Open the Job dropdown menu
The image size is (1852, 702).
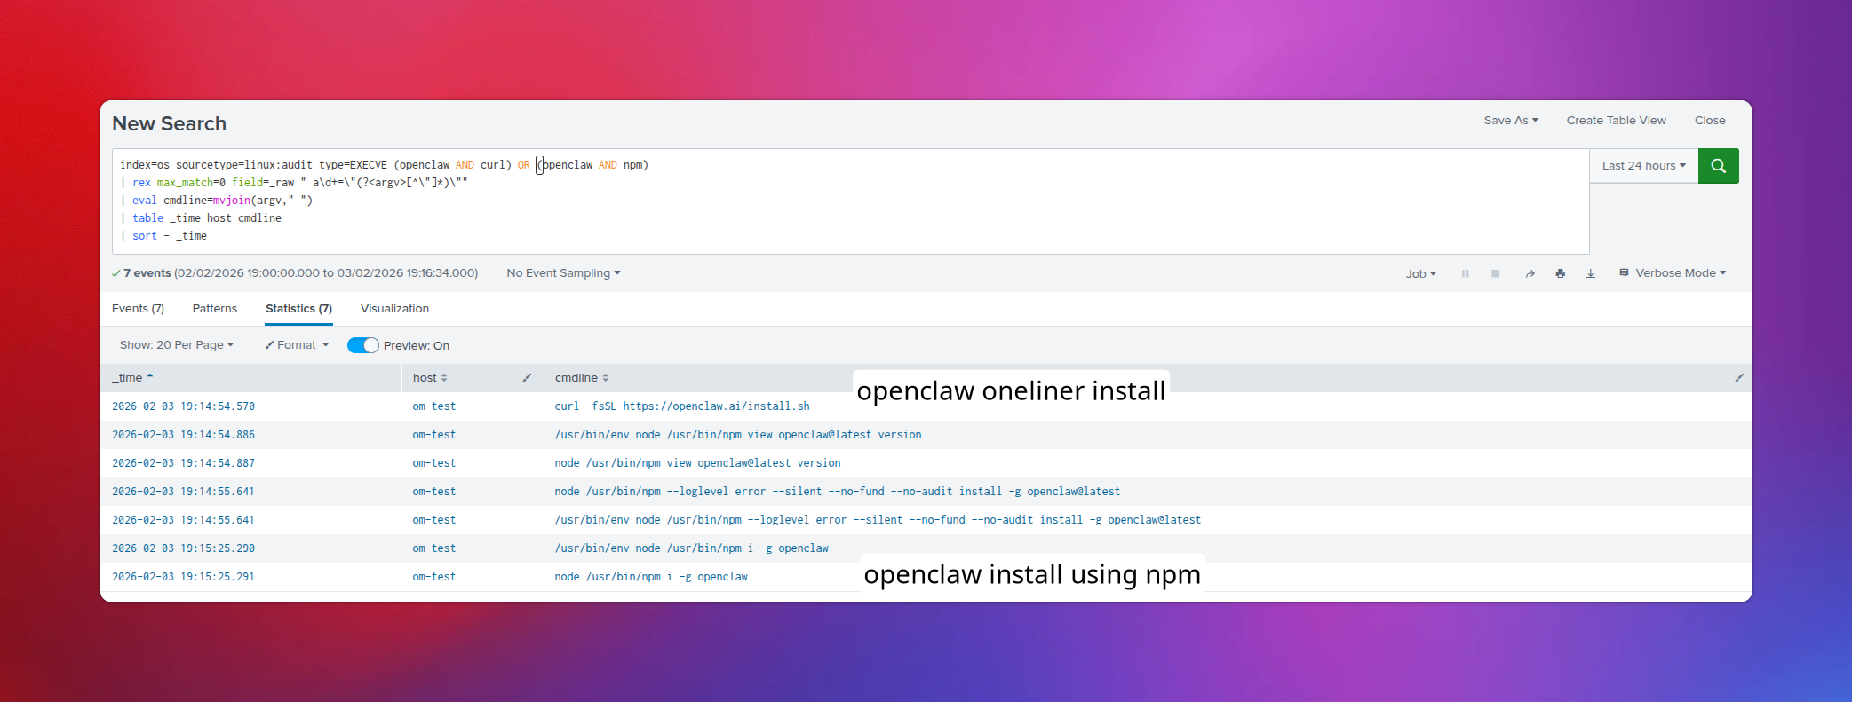click(1421, 273)
